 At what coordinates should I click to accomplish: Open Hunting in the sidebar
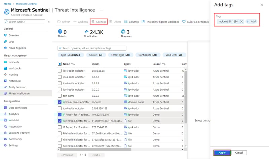click(x=13, y=74)
